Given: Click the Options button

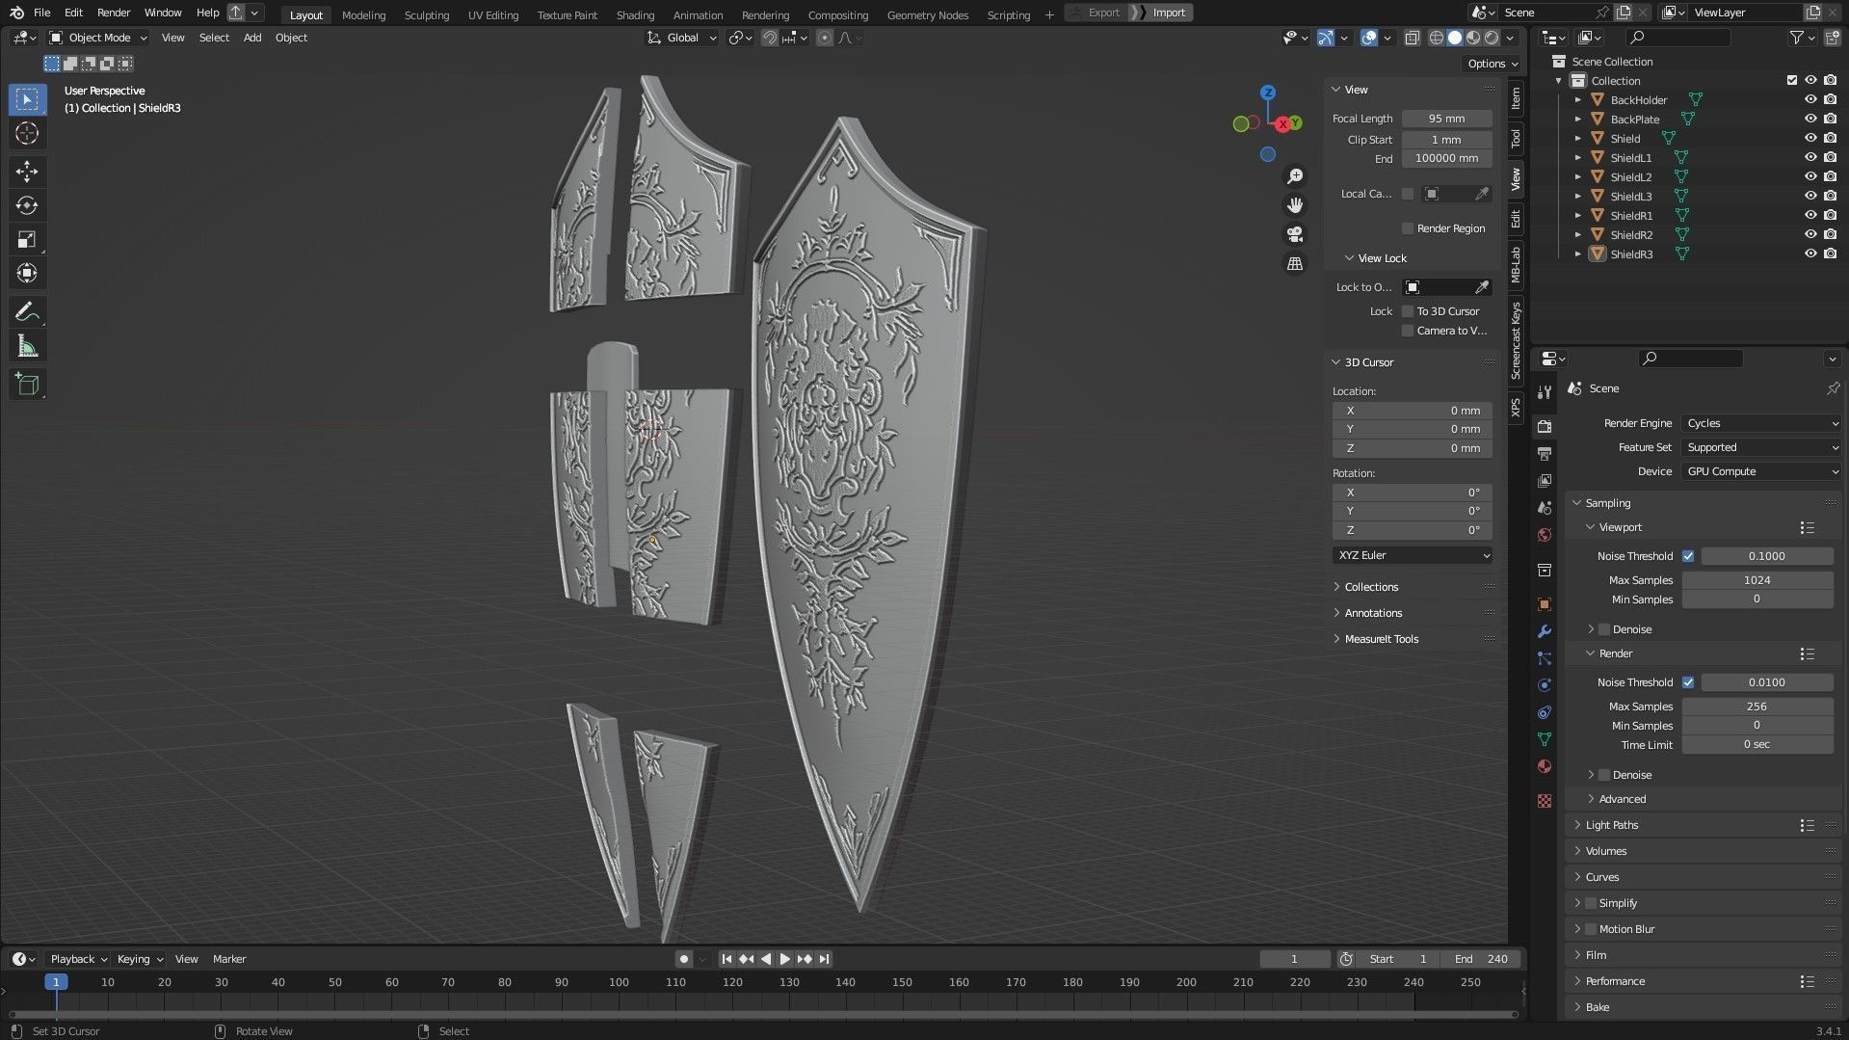Looking at the screenshot, I should 1492,64.
